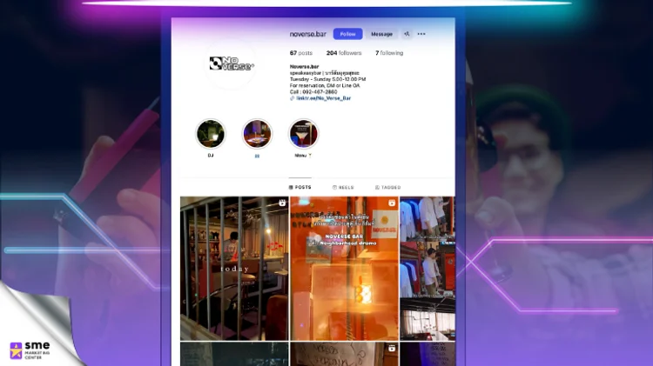This screenshot has width=653, height=366.
Task: Open the linktr.ee/No_Verse_Bar link
Action: [324, 98]
